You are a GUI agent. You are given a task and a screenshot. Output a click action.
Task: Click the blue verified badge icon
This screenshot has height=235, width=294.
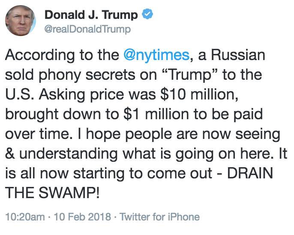(147, 15)
